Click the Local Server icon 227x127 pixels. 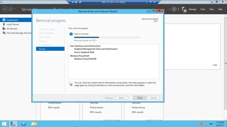4,24
